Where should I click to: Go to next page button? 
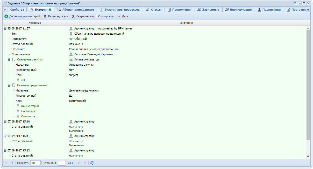79,163
